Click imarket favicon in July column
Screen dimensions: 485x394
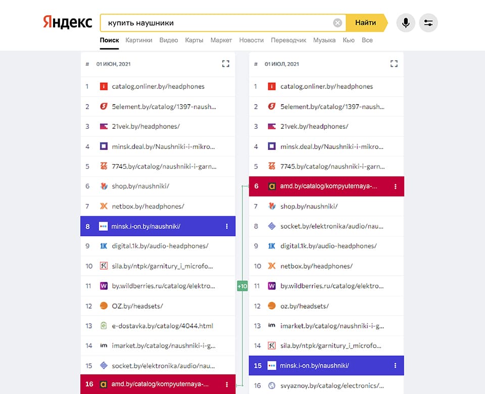[272, 325]
